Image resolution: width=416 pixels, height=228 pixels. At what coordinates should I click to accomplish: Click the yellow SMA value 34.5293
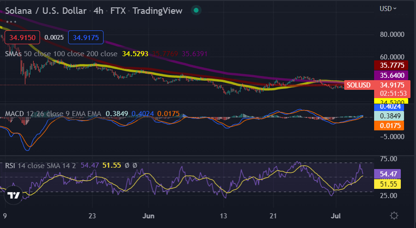click(135, 53)
